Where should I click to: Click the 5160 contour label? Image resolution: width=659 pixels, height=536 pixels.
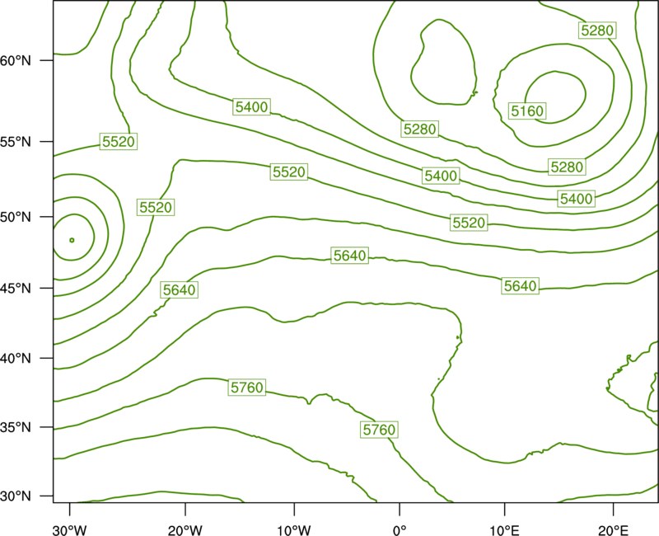pyautogui.click(x=527, y=111)
